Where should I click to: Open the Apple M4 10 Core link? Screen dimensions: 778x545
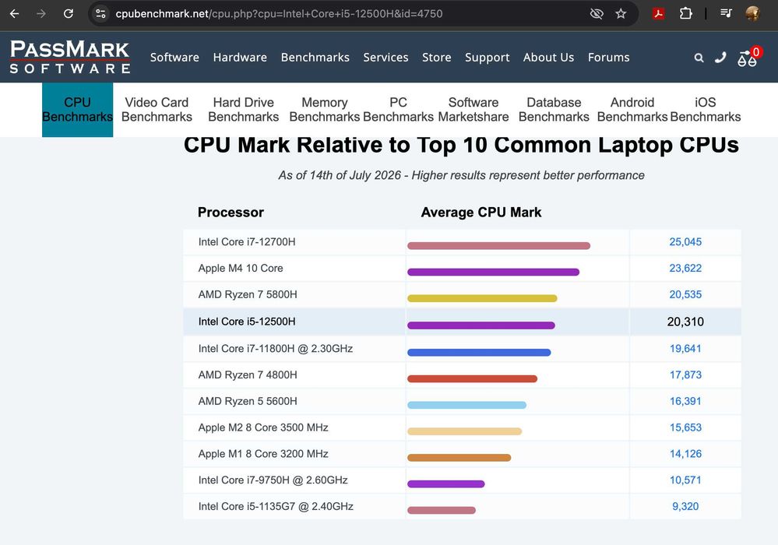point(241,269)
